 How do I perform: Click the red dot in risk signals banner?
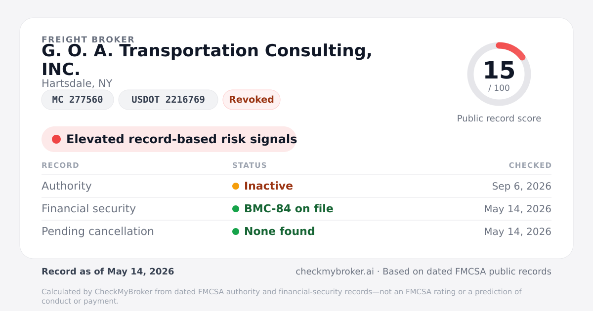click(x=56, y=139)
